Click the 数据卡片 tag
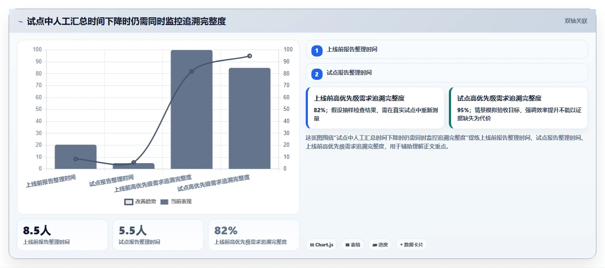This screenshot has width=605, height=268. (x=412, y=245)
